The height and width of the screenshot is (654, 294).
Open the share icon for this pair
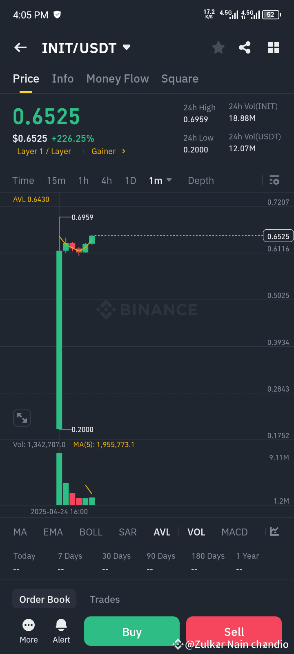click(245, 47)
